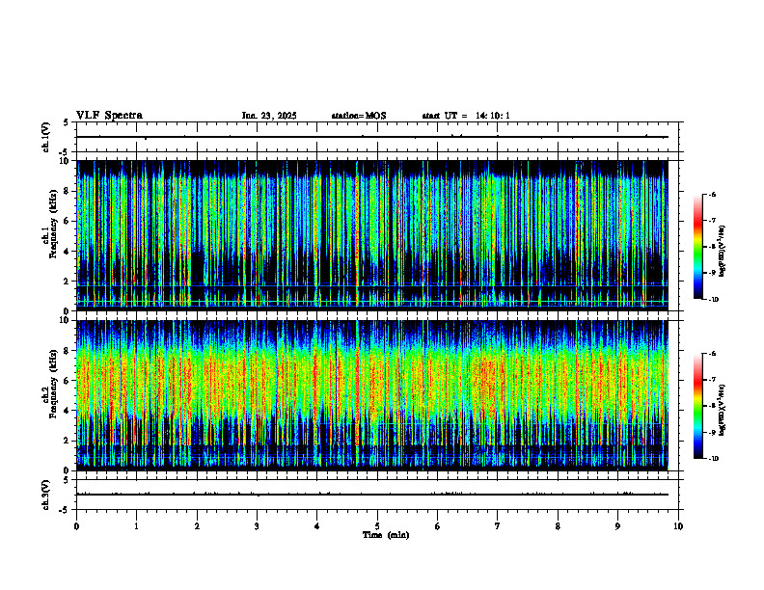Image resolution: width=764 pixels, height=590 pixels.
Task: Click time axis tick label "4"
Action: 317,526
